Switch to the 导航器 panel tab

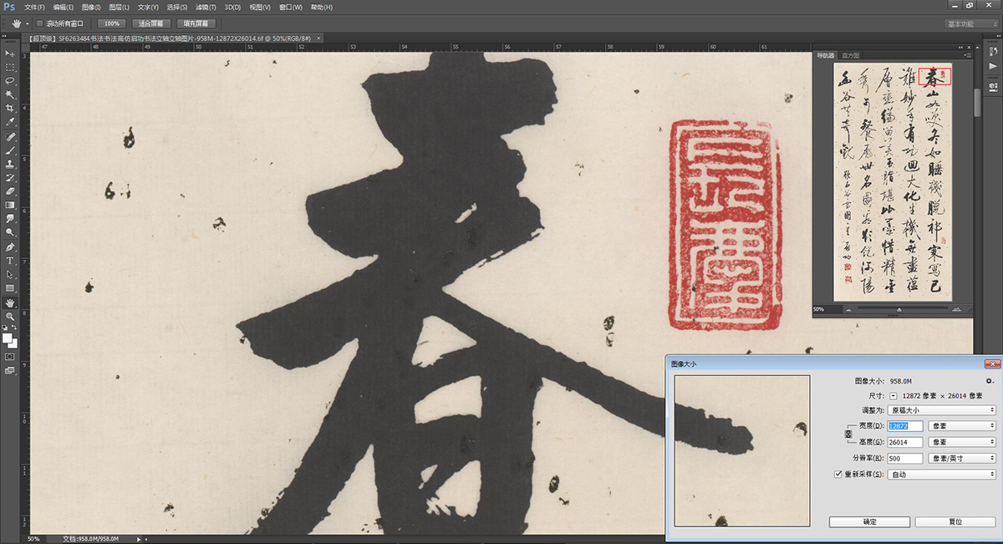(x=826, y=56)
